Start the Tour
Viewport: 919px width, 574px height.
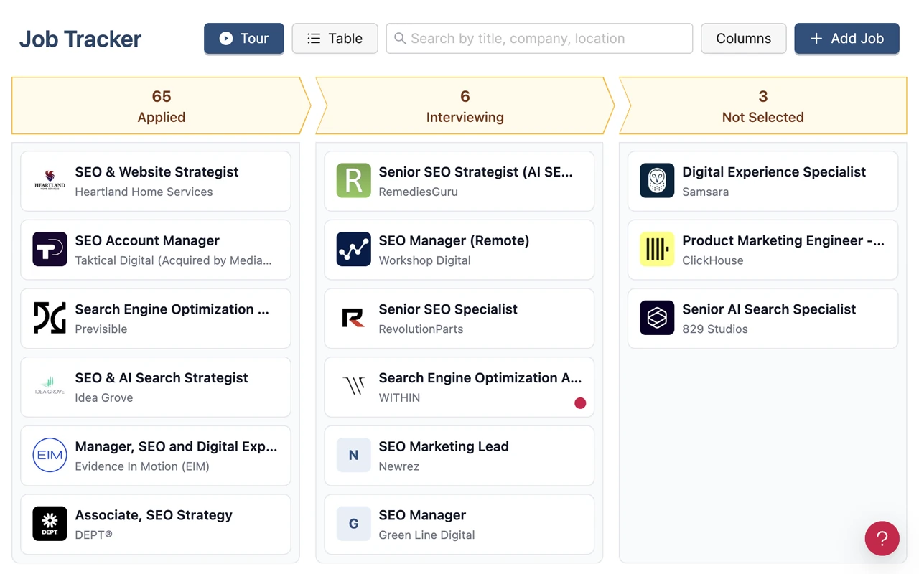click(x=243, y=38)
